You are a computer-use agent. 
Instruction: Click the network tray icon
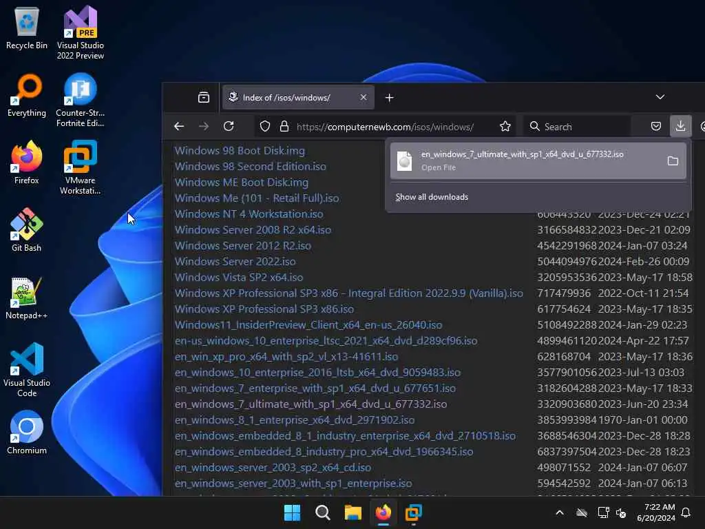603,512
